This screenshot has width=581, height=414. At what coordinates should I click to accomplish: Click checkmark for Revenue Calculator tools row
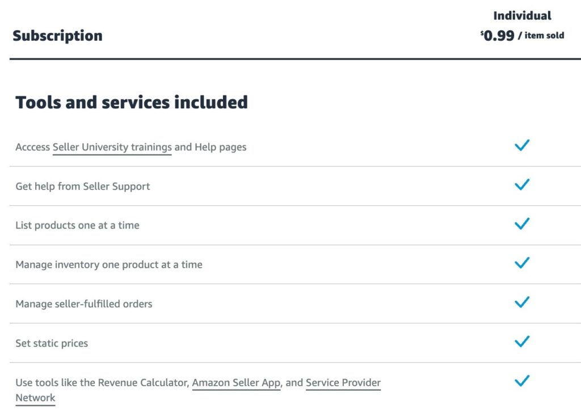(521, 381)
